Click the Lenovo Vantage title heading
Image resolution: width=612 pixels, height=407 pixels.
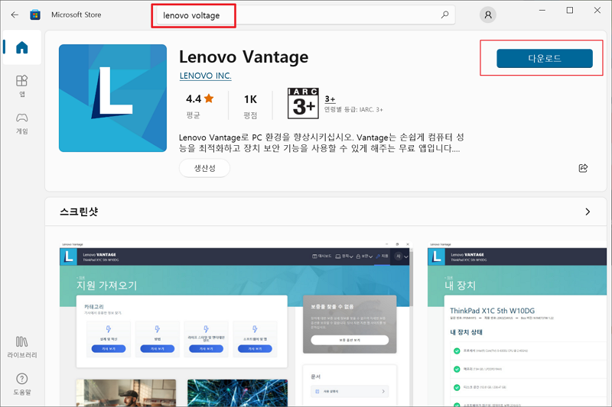[x=243, y=57]
